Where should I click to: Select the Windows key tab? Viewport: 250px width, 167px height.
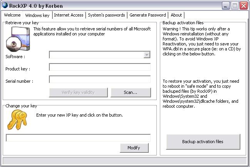click(37, 15)
